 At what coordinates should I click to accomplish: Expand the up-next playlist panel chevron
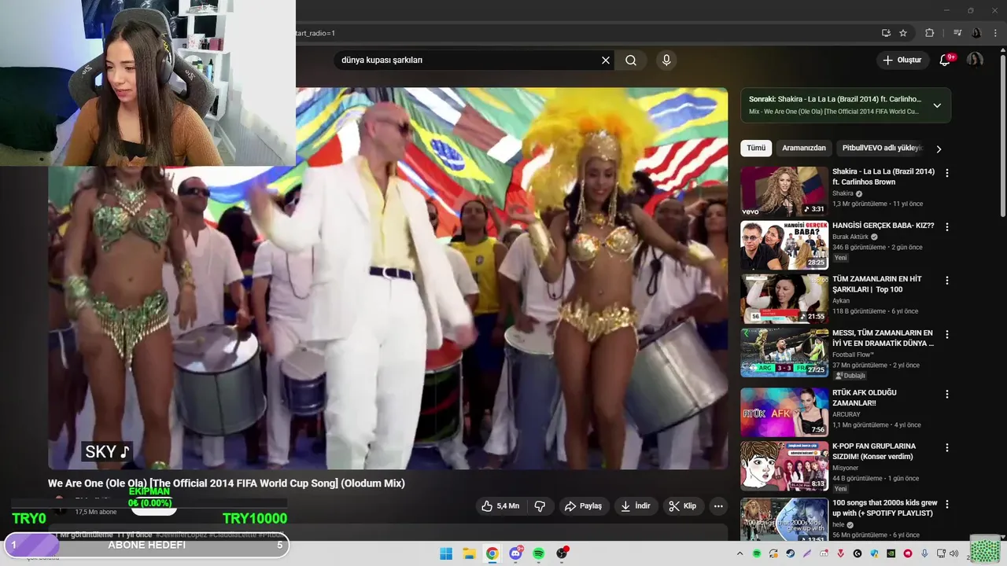pyautogui.click(x=937, y=105)
